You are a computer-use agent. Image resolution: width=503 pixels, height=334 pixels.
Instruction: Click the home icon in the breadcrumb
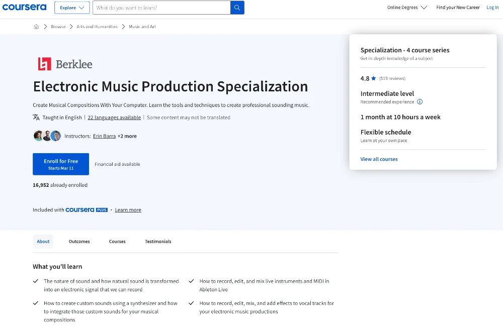click(x=36, y=26)
